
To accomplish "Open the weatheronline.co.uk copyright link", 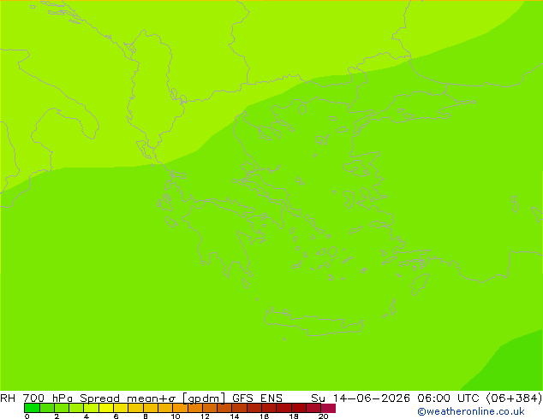I will [x=471, y=411].
